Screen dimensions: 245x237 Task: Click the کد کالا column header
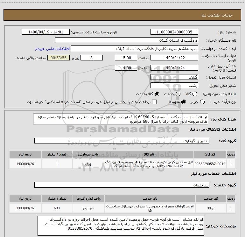[210, 154]
